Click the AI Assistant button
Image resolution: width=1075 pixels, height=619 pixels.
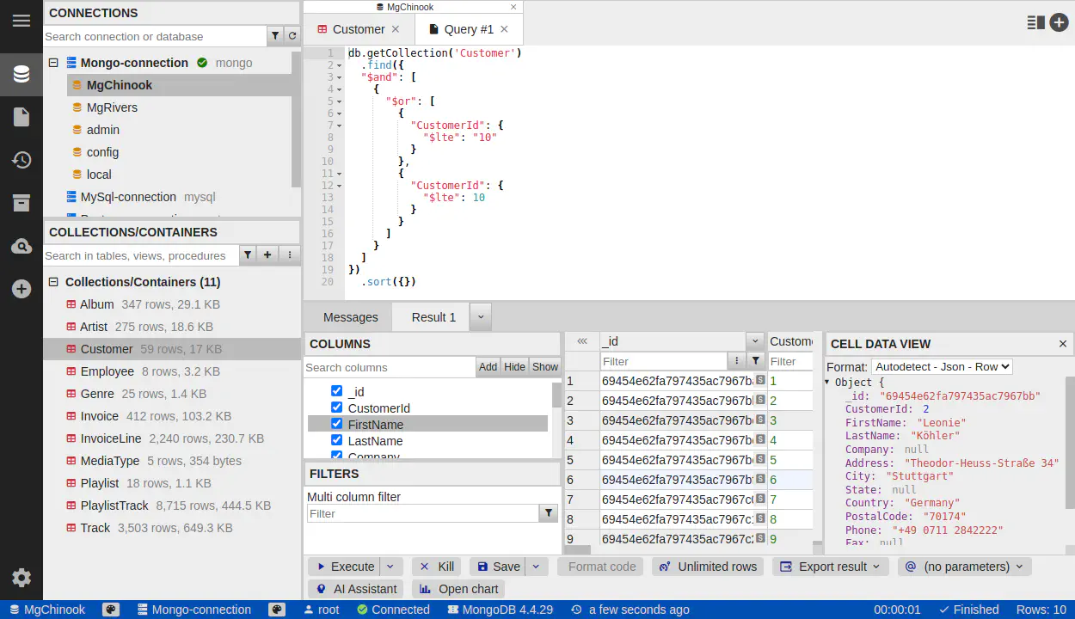(357, 589)
